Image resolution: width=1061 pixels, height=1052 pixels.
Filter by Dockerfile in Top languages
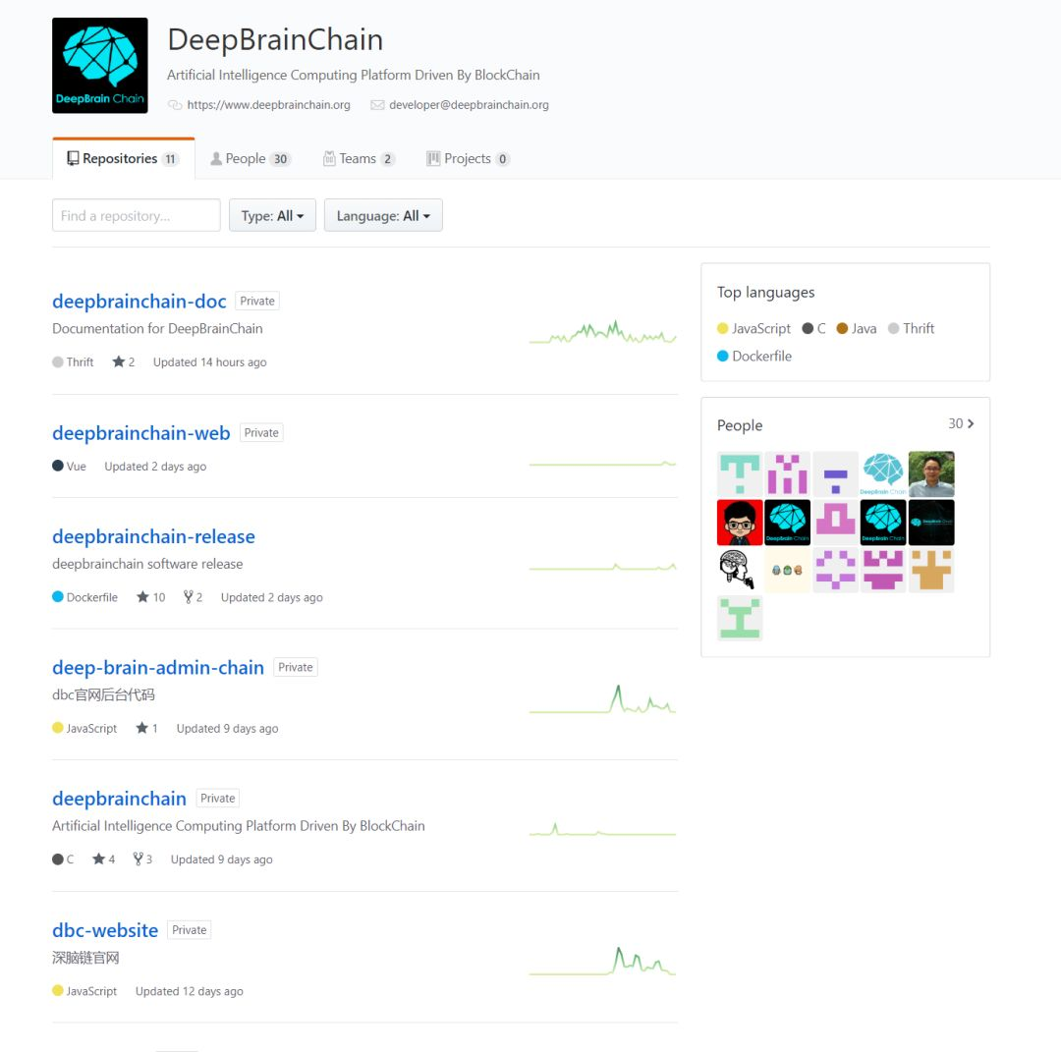(754, 357)
